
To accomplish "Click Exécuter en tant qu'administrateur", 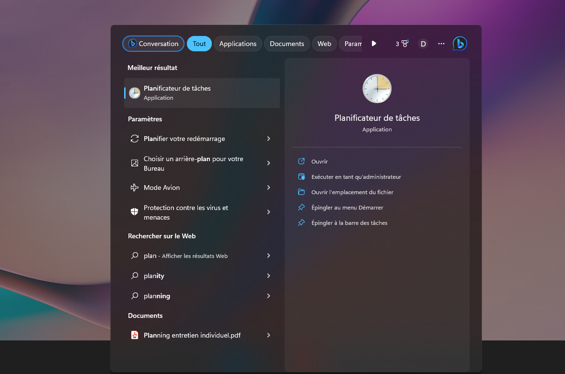I will point(356,177).
